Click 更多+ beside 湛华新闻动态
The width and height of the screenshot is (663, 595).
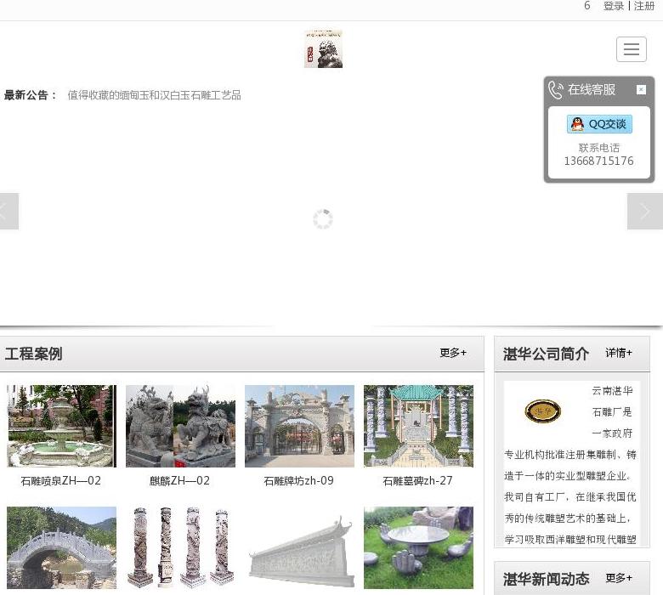[x=619, y=577]
